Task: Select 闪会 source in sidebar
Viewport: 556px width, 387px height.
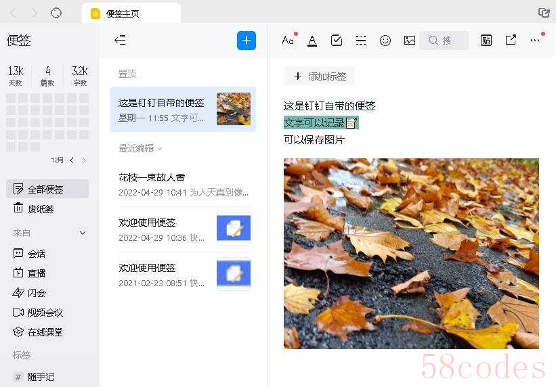Action: pyautogui.click(x=47, y=293)
